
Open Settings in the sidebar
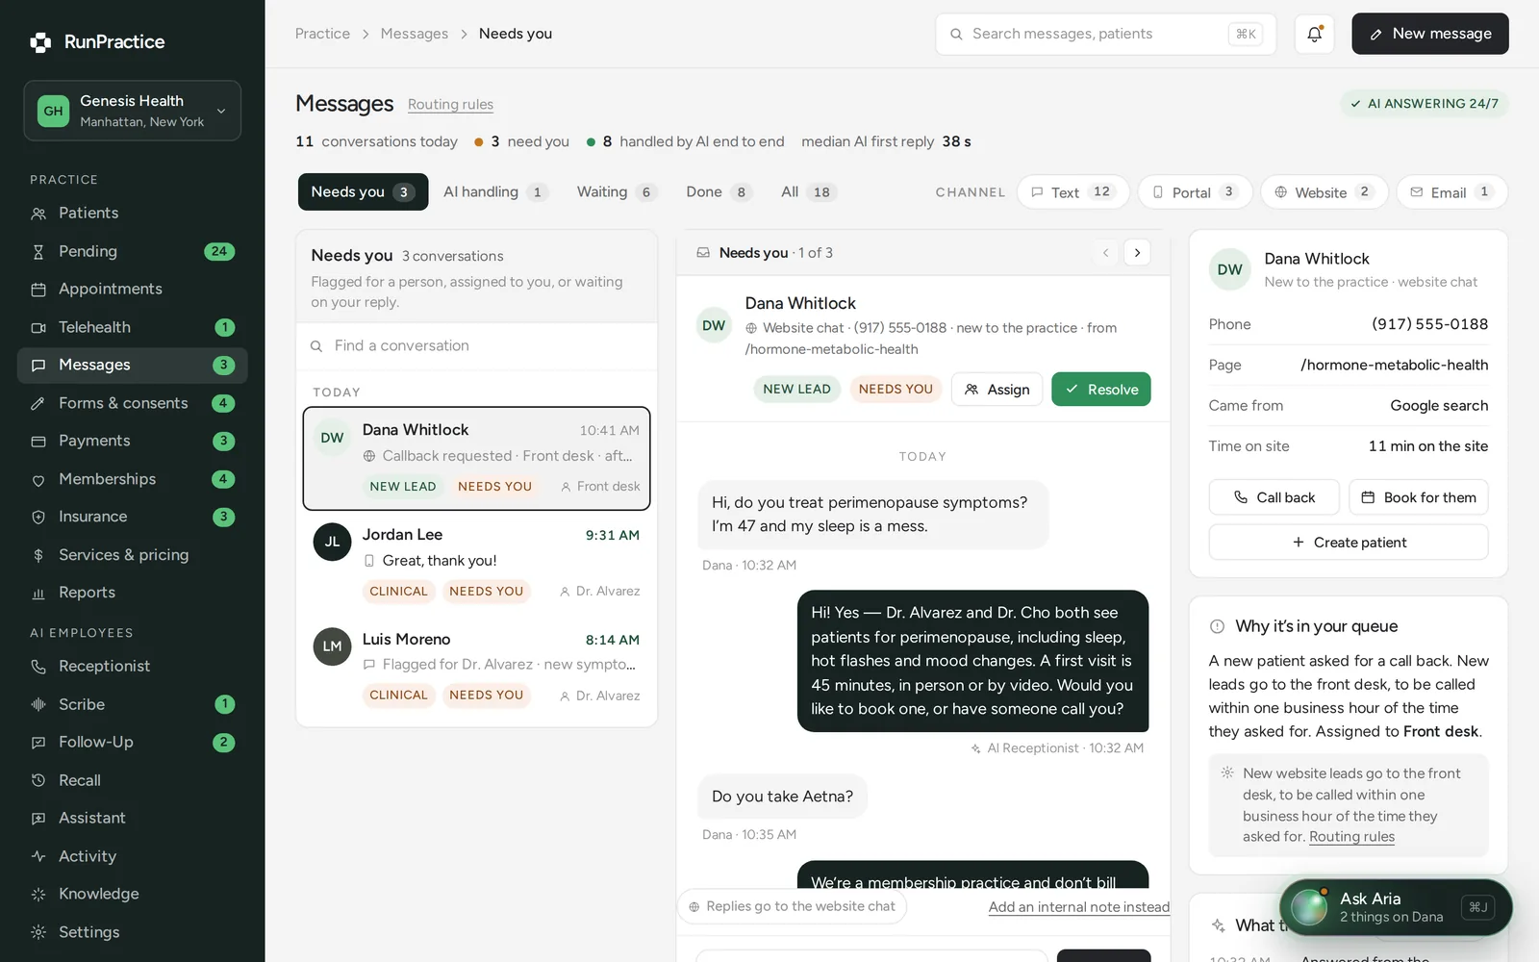pyautogui.click(x=133, y=932)
